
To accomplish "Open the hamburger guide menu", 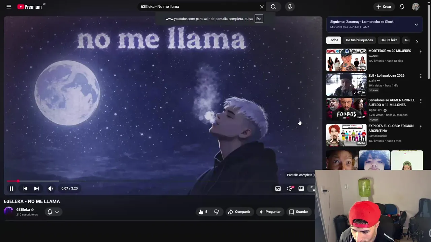I will 9,7.
